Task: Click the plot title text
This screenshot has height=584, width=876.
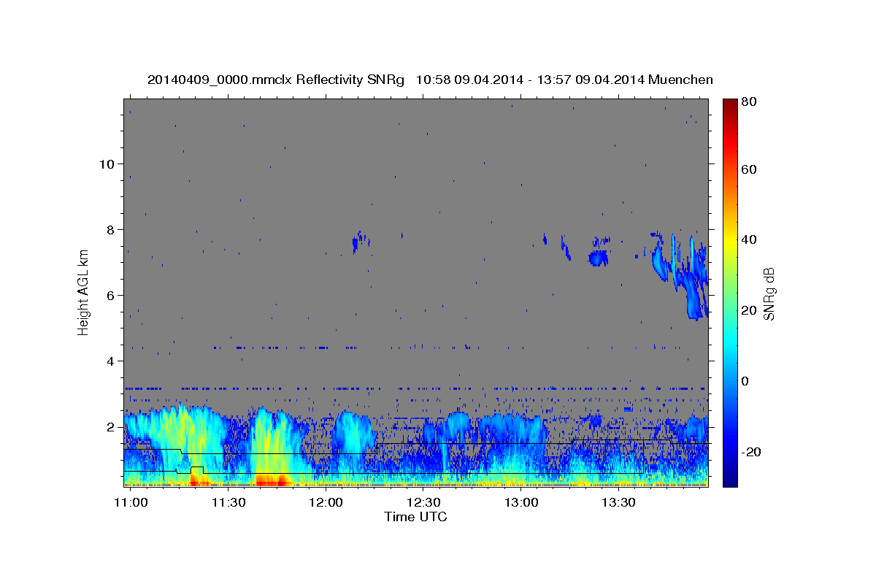Action: 430,80
